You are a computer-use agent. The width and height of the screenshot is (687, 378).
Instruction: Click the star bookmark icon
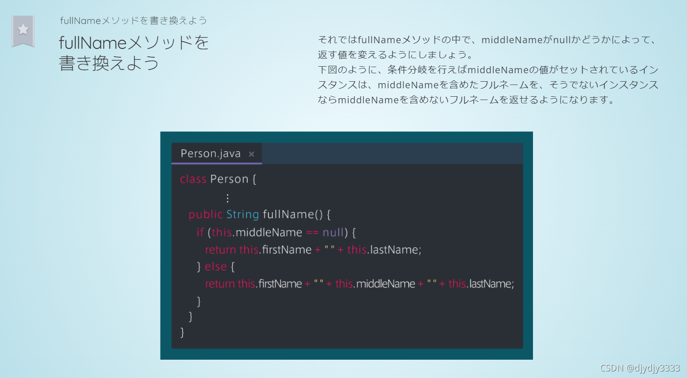23,31
